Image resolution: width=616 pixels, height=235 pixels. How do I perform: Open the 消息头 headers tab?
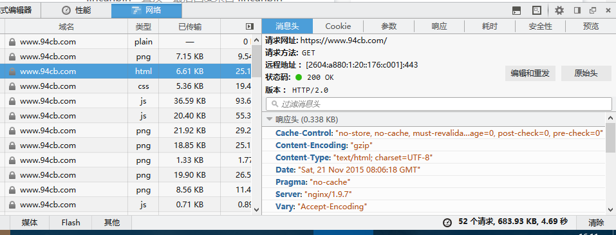click(287, 26)
